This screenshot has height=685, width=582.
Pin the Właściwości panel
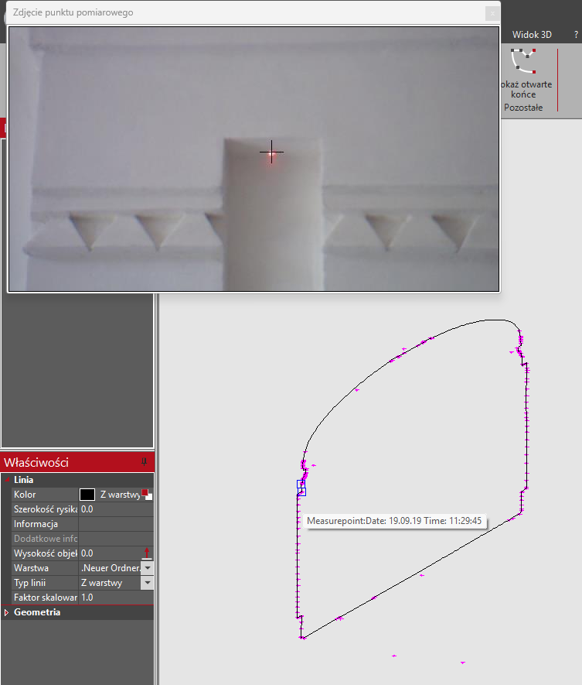coord(144,462)
